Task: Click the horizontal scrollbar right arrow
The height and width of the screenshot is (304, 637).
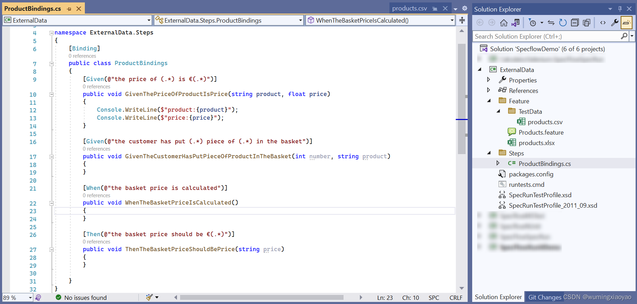Action: coord(361,297)
